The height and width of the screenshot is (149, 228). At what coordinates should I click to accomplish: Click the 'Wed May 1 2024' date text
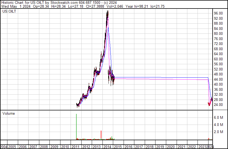coord(16,6)
